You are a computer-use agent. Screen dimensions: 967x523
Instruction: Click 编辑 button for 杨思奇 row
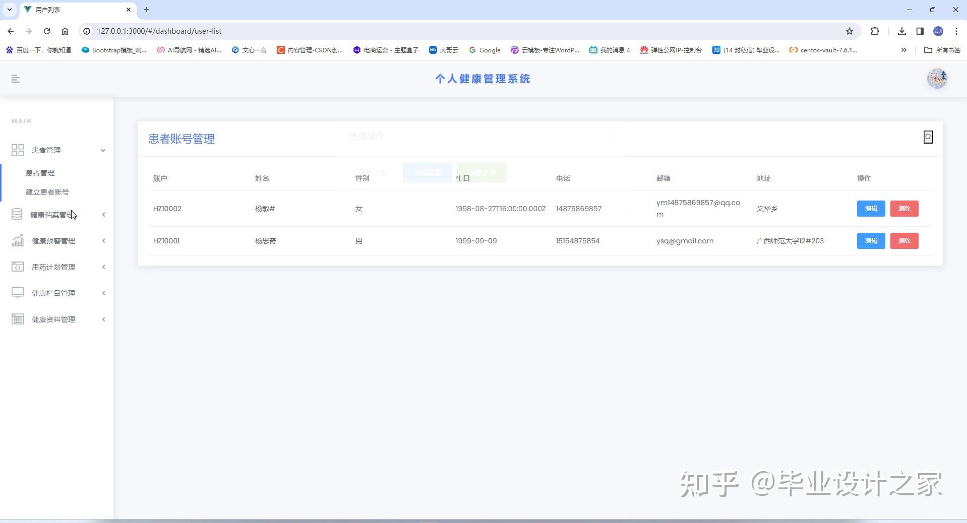click(x=871, y=241)
